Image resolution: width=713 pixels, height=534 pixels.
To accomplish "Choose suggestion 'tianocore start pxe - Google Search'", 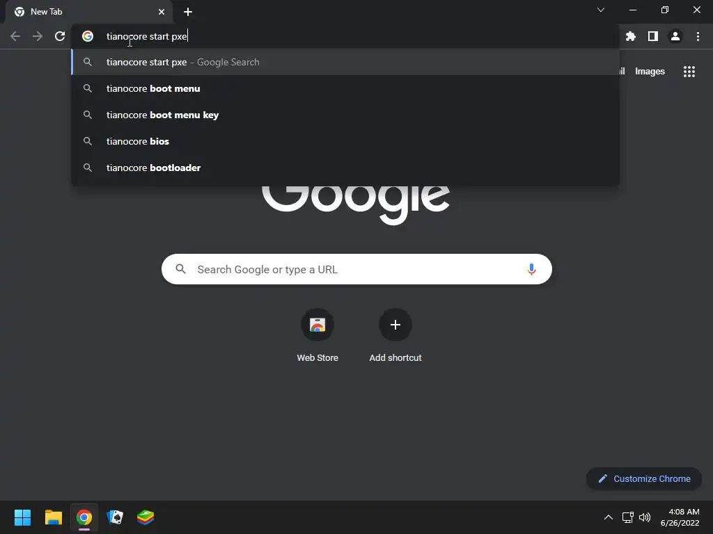I will [x=345, y=62].
